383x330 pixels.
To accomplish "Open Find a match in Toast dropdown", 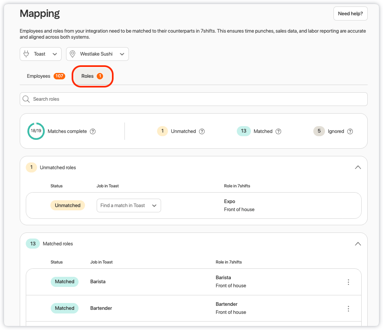I will (x=128, y=205).
